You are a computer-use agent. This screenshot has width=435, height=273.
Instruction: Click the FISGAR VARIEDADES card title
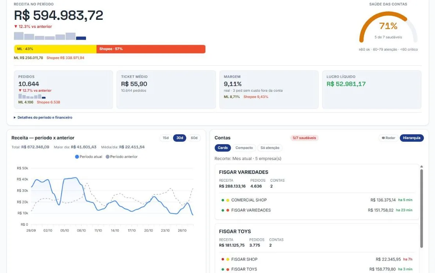coord(244,172)
